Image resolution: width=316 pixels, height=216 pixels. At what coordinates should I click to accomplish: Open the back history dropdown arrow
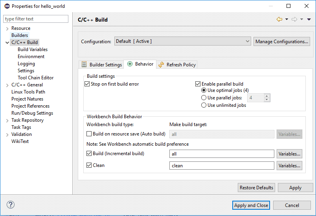[x=287, y=19]
